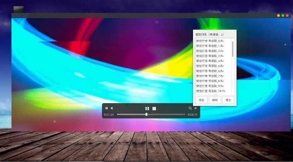
Task: Select playlist item 使徒行者 粤语版_7.flv
Action: point(213,76)
